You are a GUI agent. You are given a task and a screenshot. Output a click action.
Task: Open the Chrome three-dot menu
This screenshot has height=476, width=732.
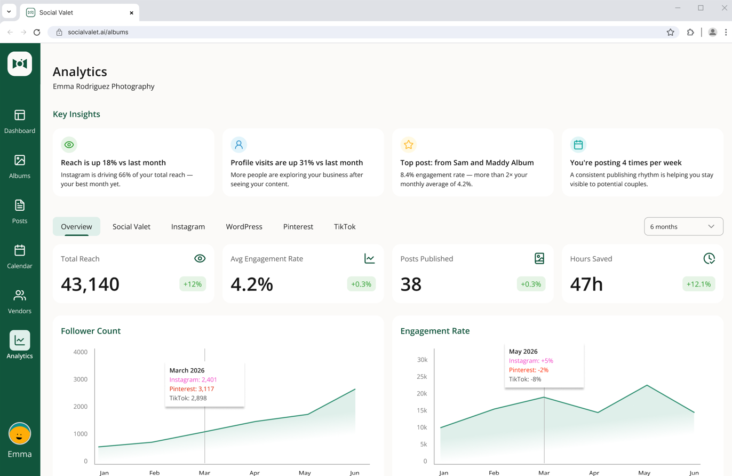(726, 32)
